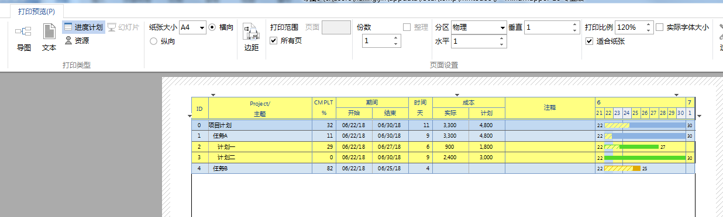The height and width of the screenshot is (217, 723).
Task: Select the 任务B row title
Action: click(221, 169)
